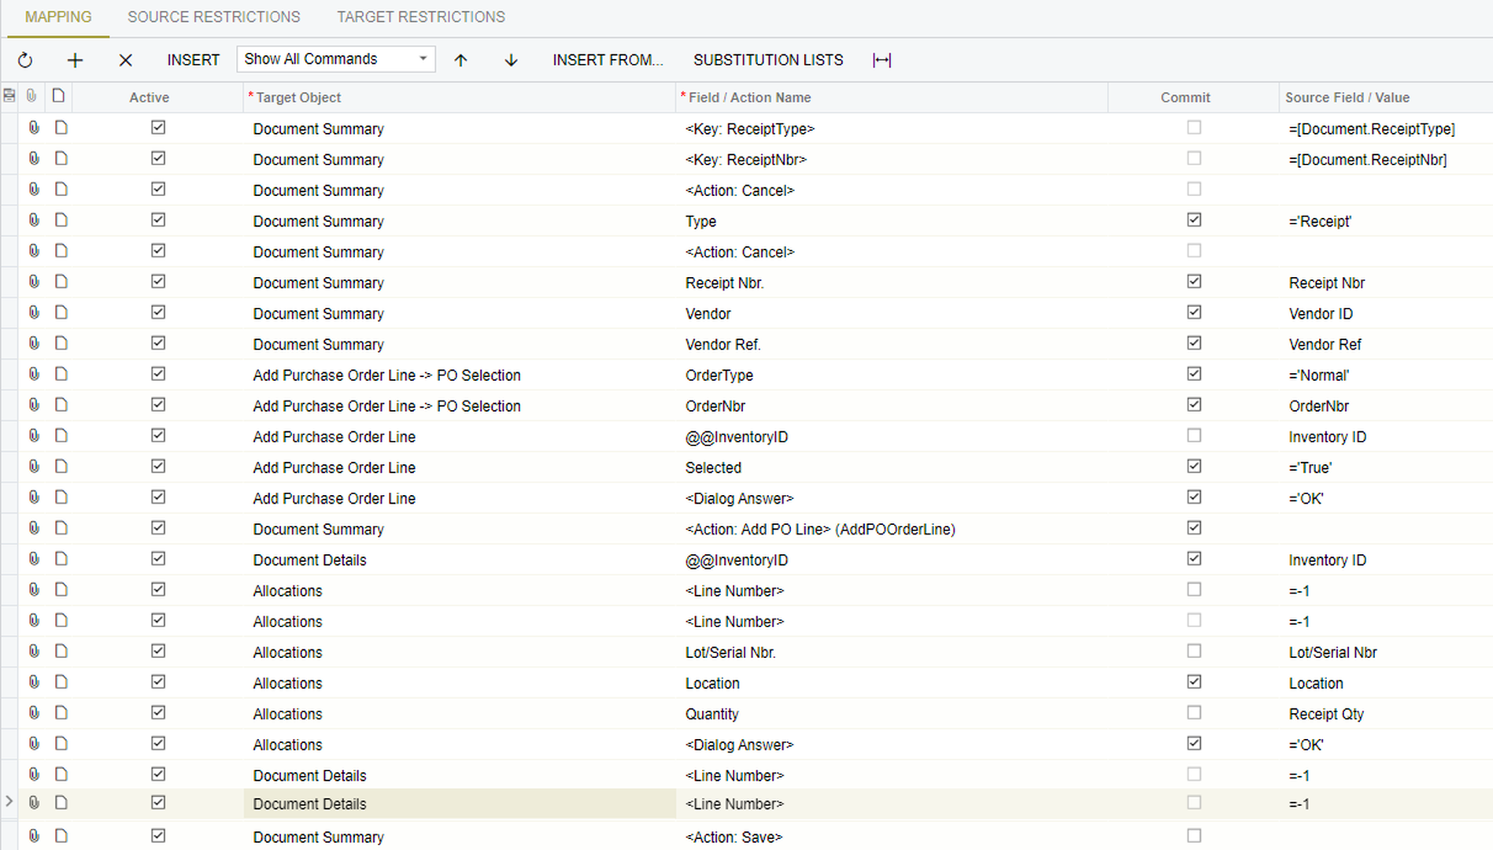Viewport: 1493px width, 850px height.
Task: Delete the row using the X icon
Action: (125, 61)
